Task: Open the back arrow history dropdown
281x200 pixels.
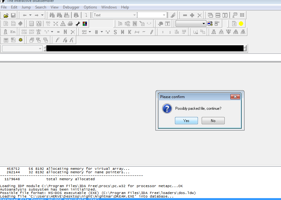Action: (x=30, y=15)
